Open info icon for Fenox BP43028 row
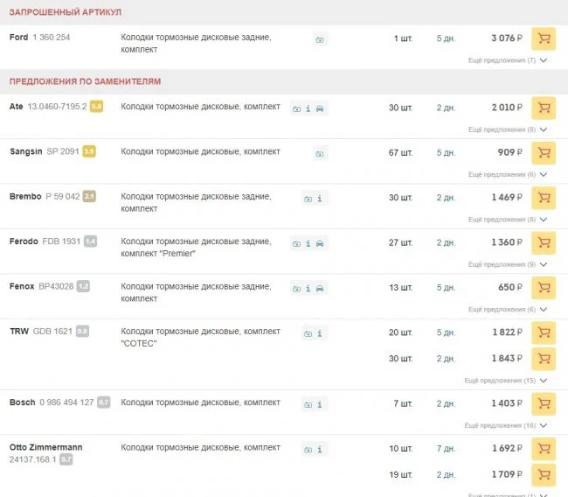The width and height of the screenshot is (568, 497). pyautogui.click(x=308, y=289)
